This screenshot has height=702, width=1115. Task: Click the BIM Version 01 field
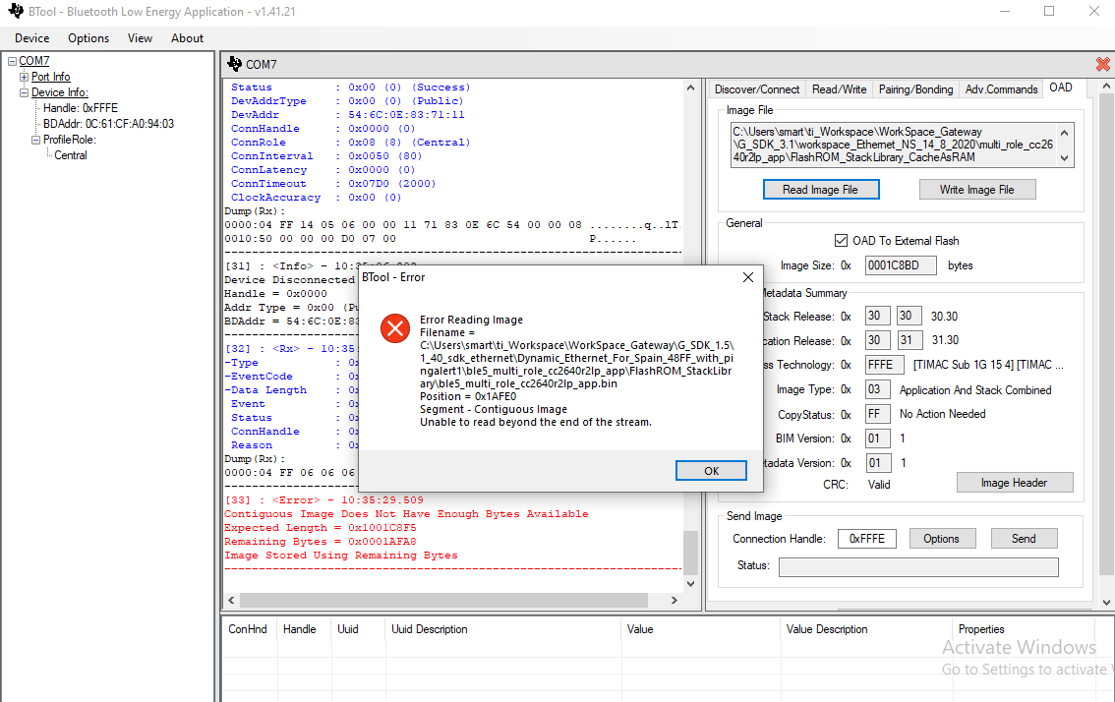(x=877, y=439)
